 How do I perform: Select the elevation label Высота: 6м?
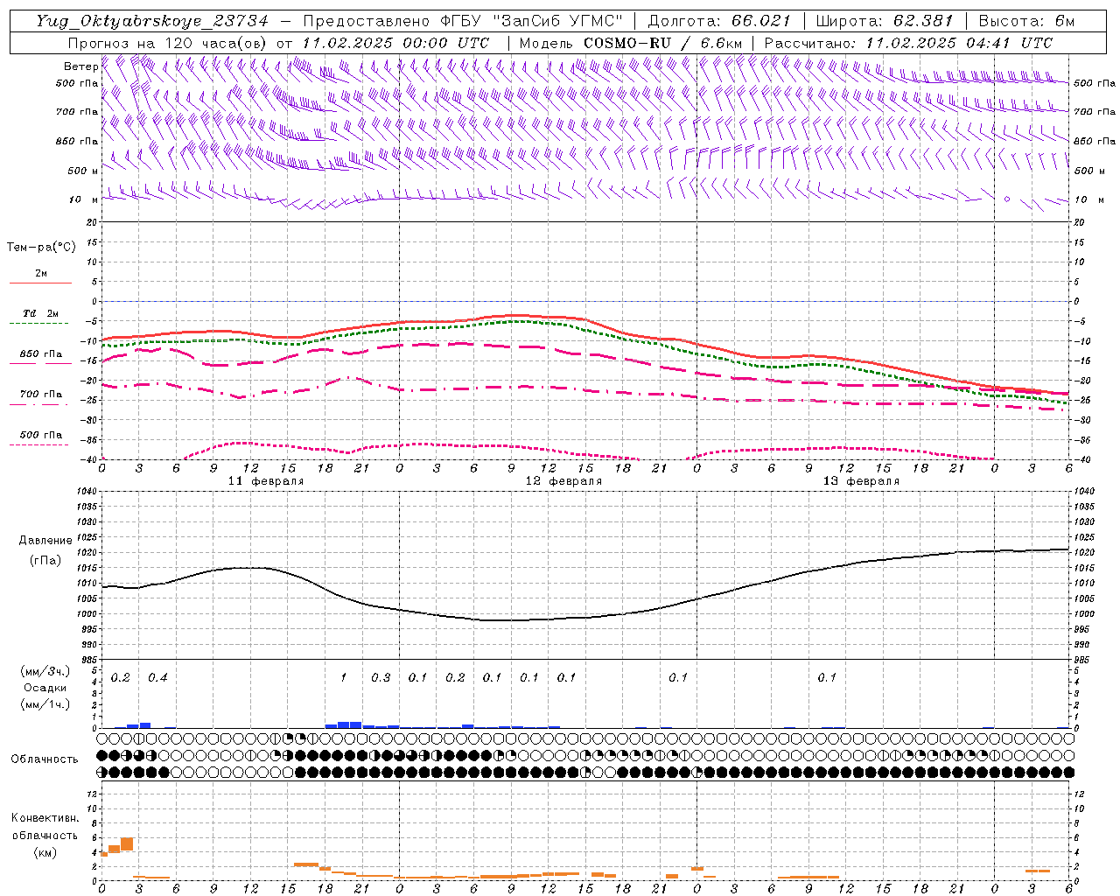point(1025,21)
